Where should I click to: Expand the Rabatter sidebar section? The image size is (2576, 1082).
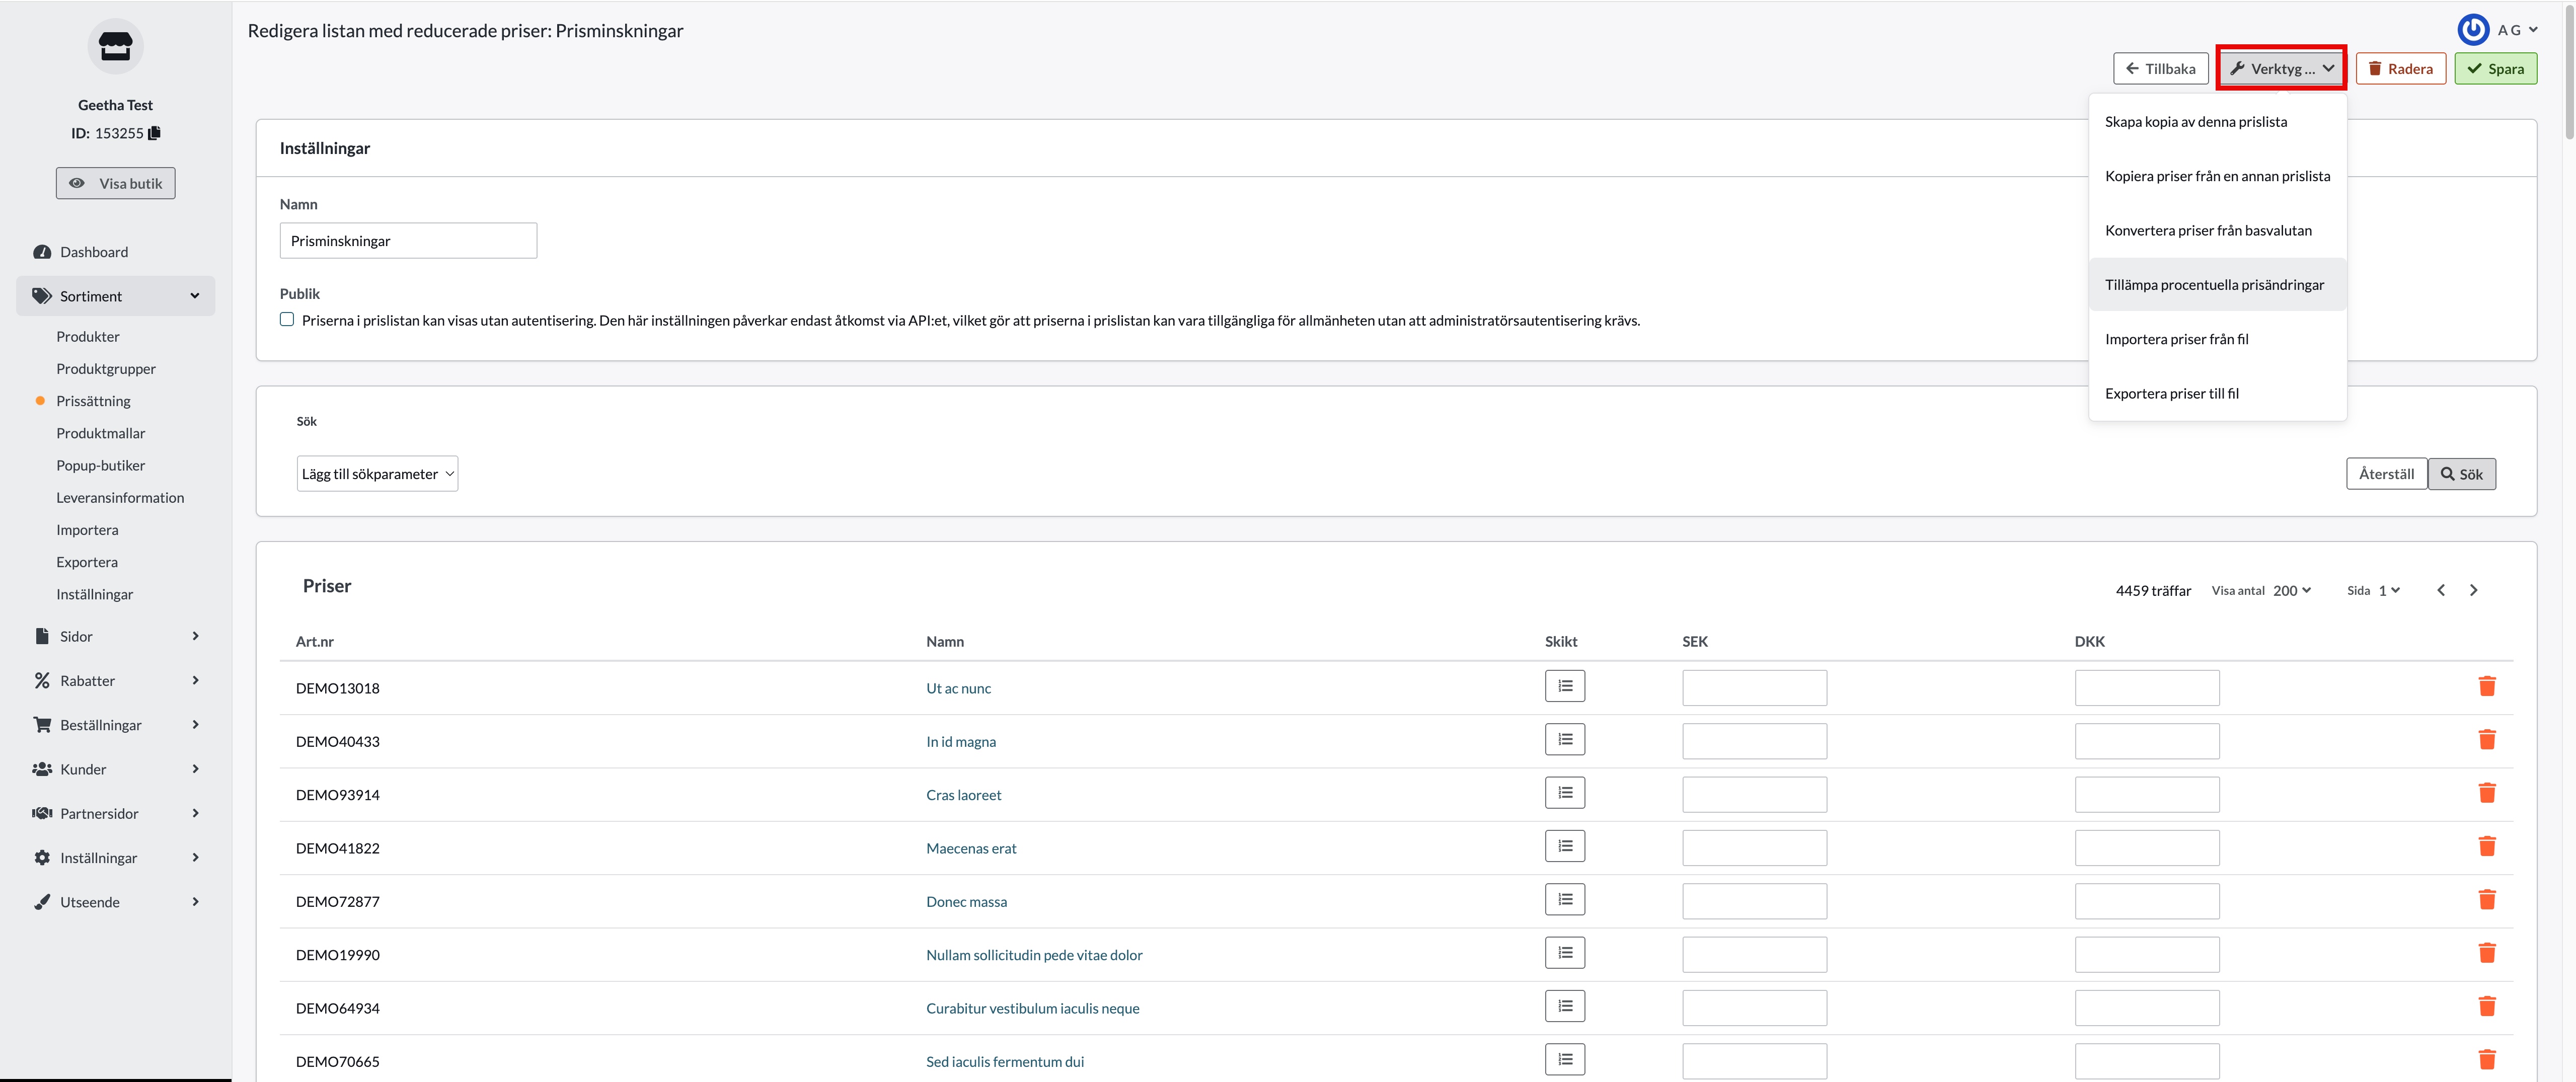(x=115, y=680)
